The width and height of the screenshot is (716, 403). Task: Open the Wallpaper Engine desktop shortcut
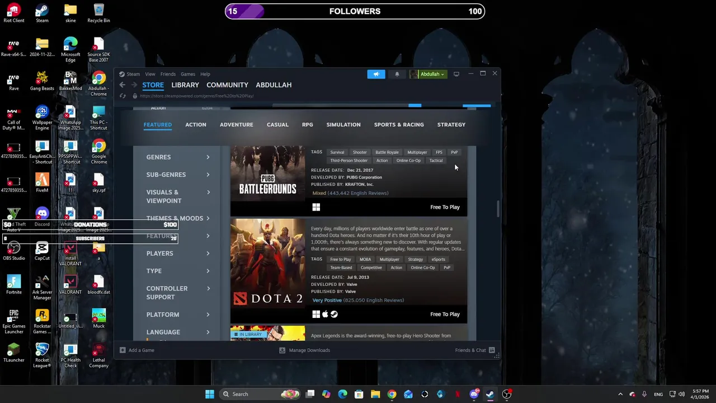pyautogui.click(x=42, y=118)
